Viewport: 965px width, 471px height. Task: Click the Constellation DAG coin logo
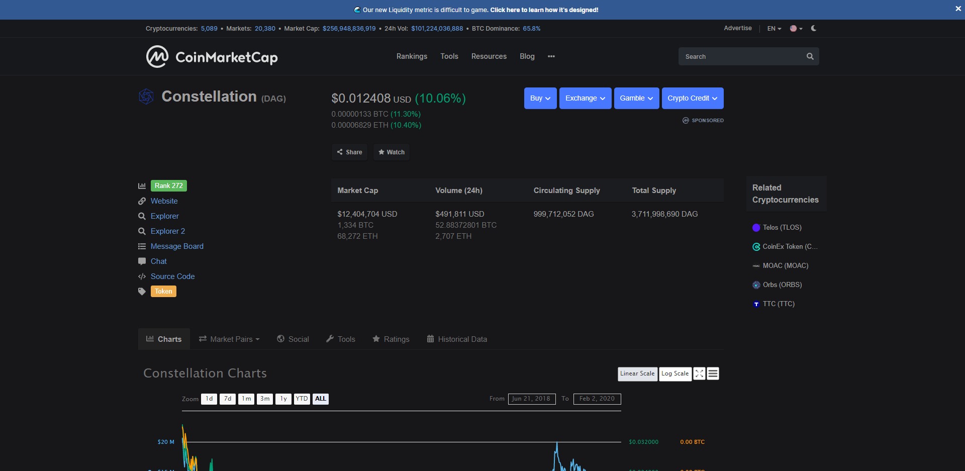[146, 97]
